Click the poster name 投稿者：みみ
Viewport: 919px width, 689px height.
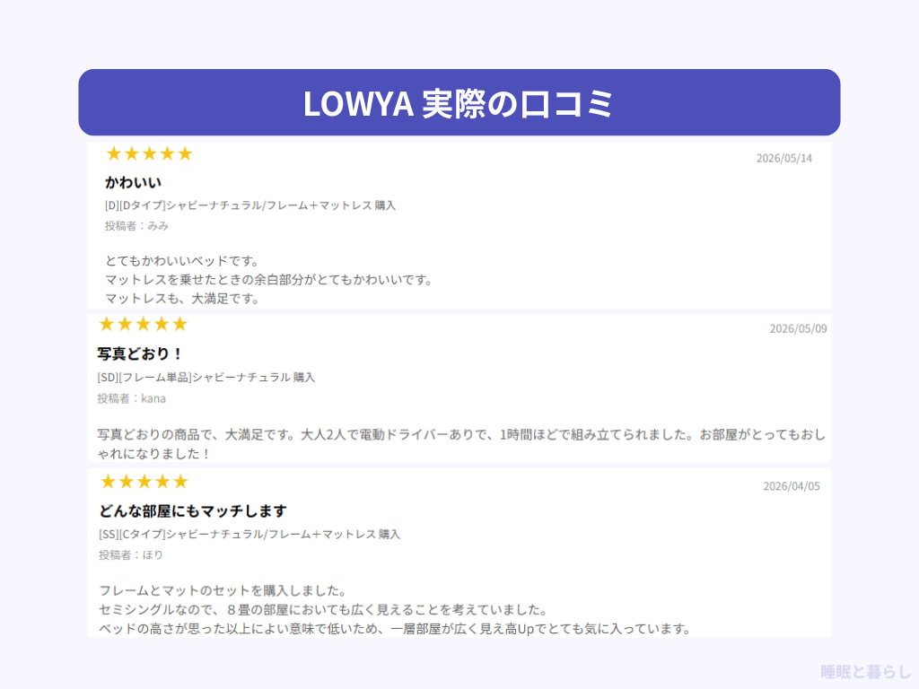[x=136, y=226]
